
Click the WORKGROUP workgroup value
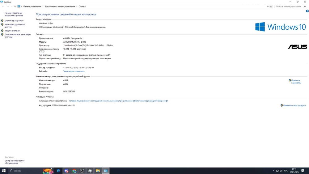[x=69, y=91]
